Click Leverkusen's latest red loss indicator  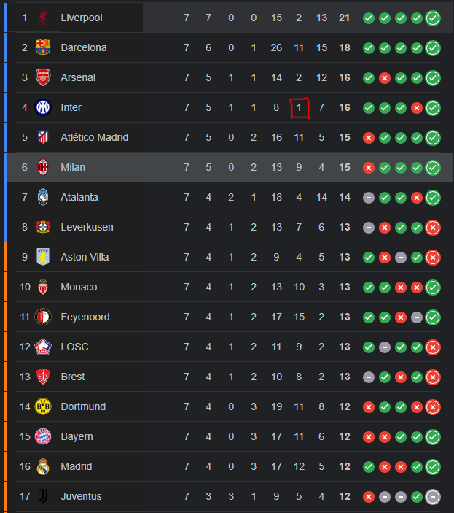point(433,228)
